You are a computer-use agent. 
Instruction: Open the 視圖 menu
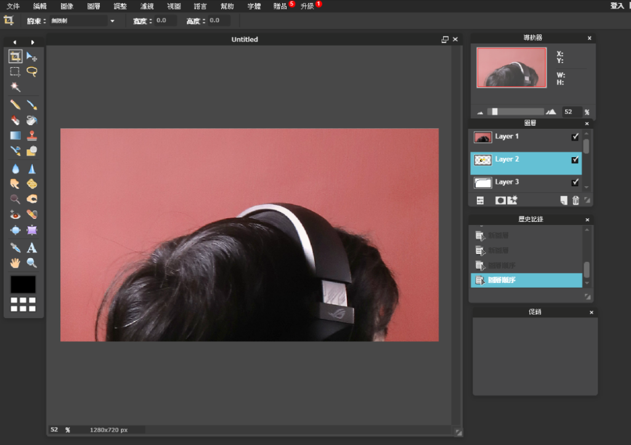pos(174,6)
